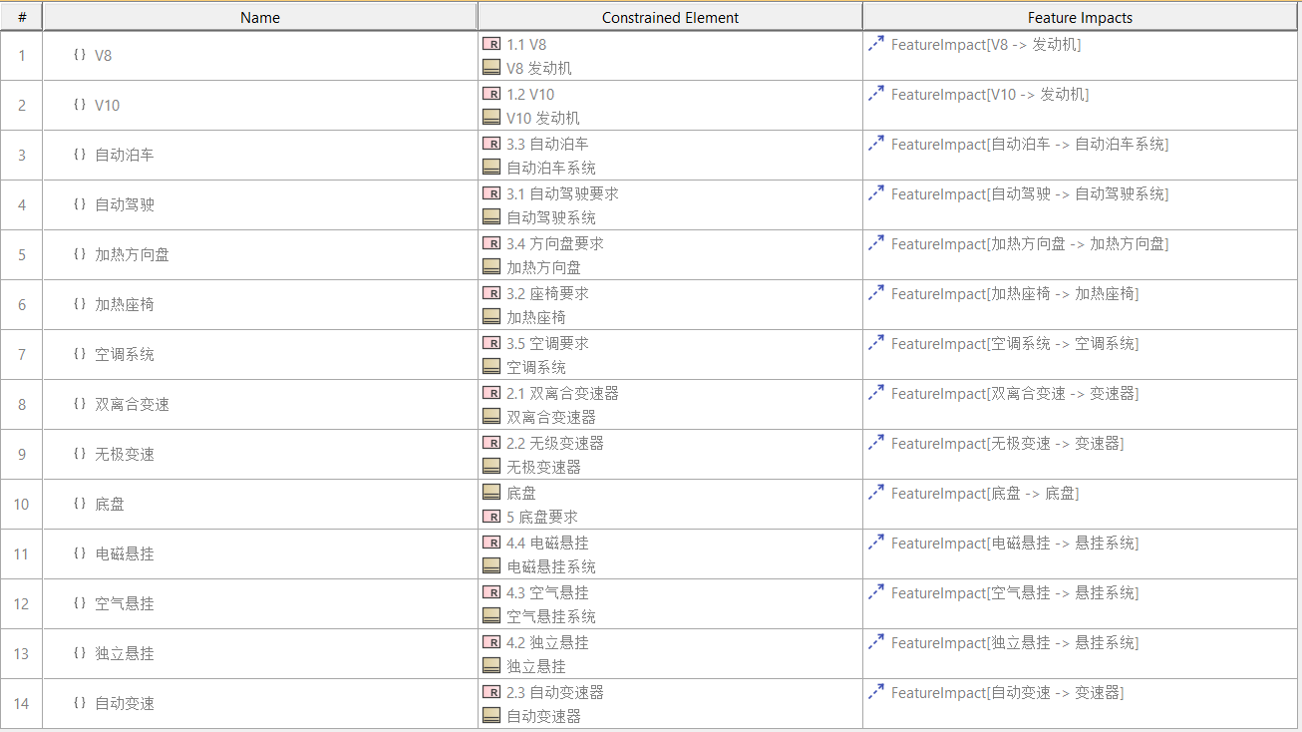The height and width of the screenshot is (732, 1302).
Task: Click the Constrained Element column header
Action: point(670,17)
